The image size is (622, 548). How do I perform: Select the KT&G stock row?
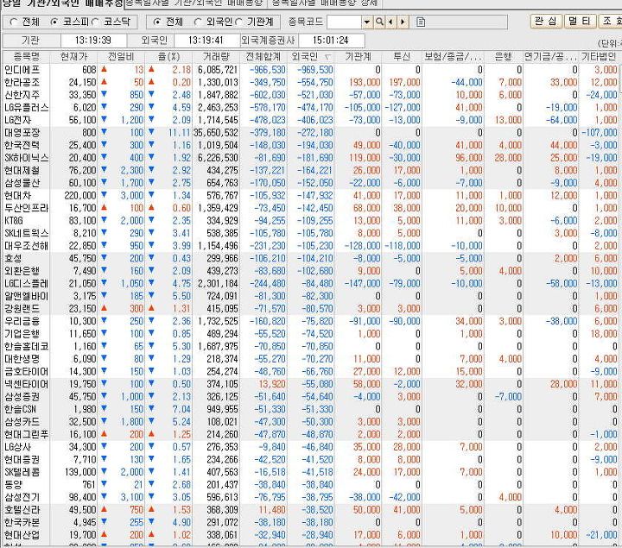[x=311, y=221]
